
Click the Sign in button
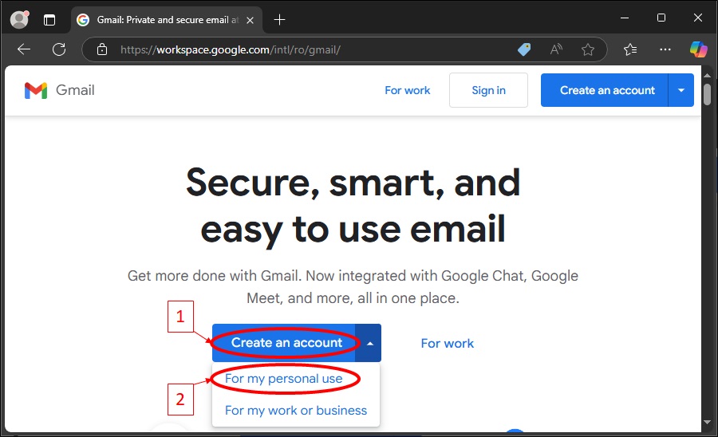point(488,90)
